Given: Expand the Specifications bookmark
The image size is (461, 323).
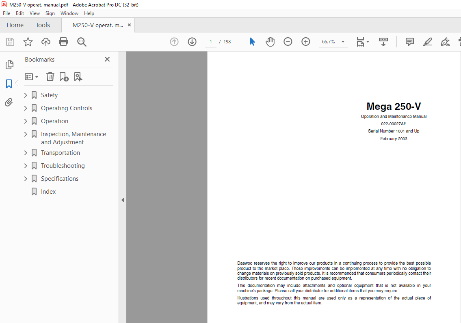Looking at the screenshot, I should (26, 178).
